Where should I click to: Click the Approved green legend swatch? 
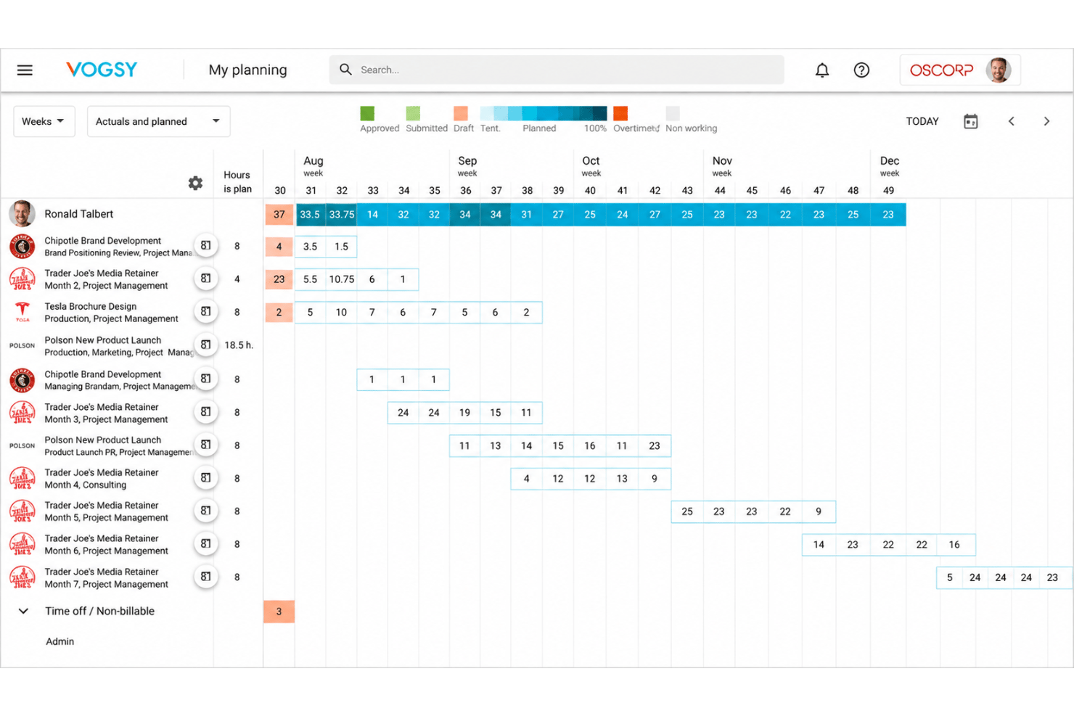367,113
